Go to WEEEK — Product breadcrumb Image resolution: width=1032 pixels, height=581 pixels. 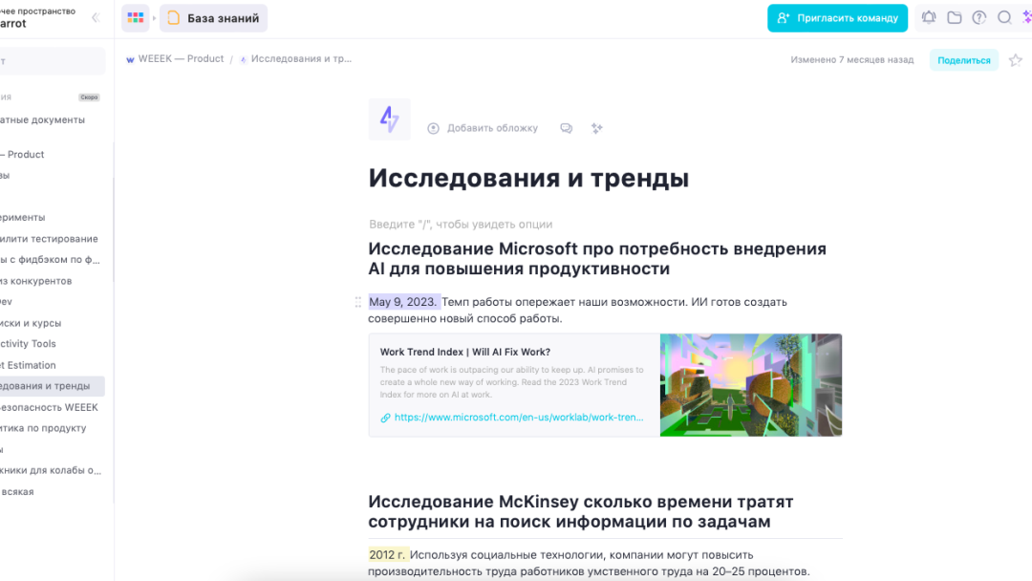[175, 59]
